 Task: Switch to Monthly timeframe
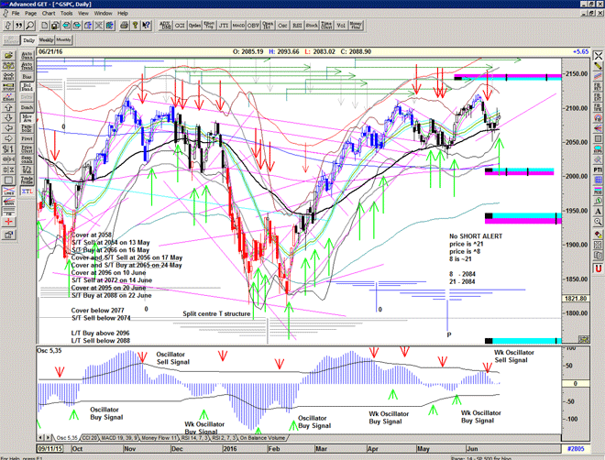(x=63, y=41)
